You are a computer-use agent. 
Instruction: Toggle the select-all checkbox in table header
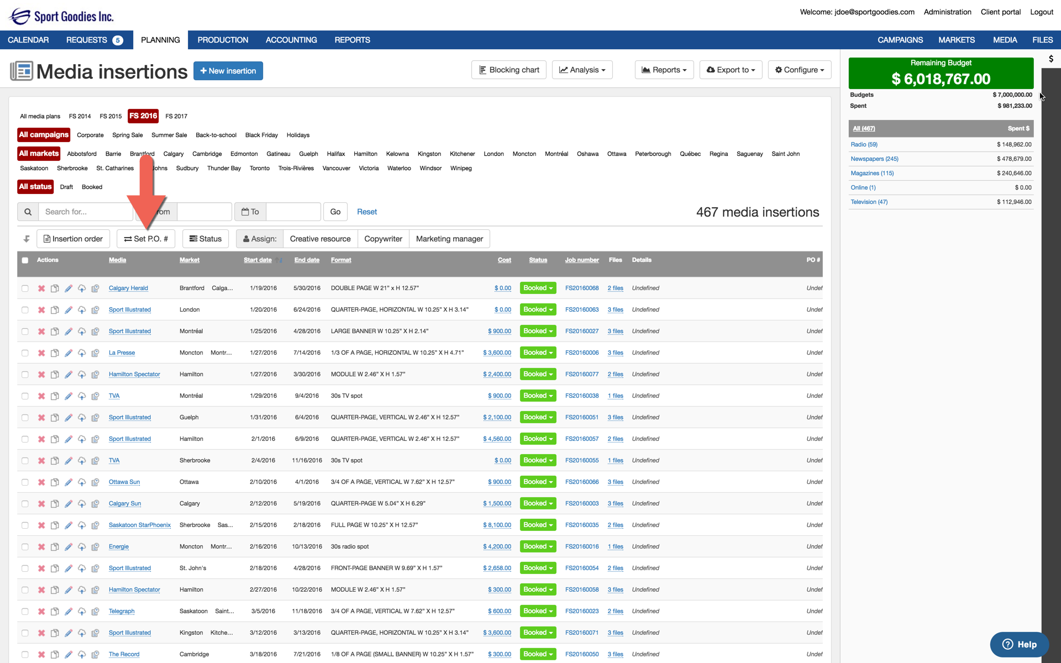[25, 260]
